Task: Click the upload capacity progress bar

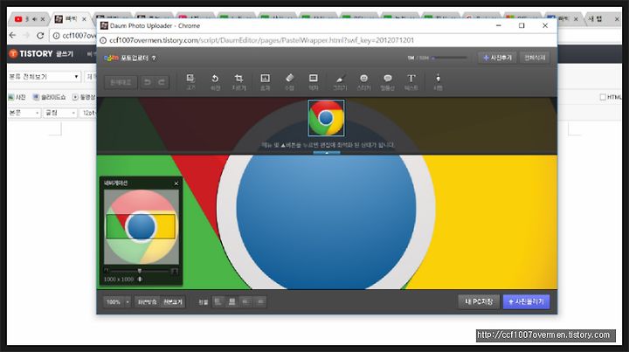Action: (x=449, y=59)
